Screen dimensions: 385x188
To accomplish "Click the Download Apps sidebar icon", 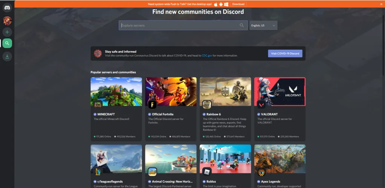I will (7, 56).
